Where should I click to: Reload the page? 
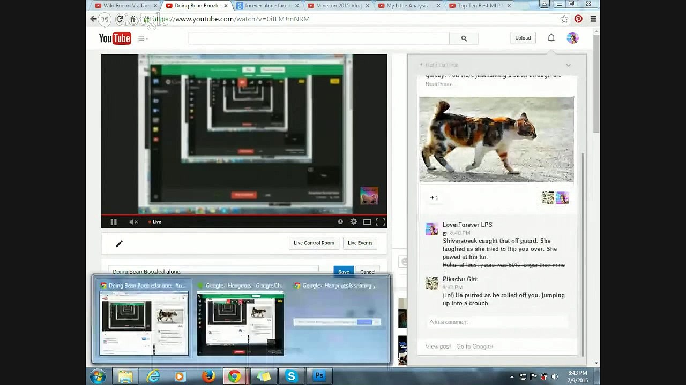pos(120,19)
